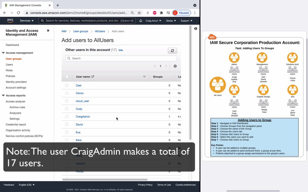The width and height of the screenshot is (308, 192).
Task: Collapse the Access reports section
Action: pos(3,96)
